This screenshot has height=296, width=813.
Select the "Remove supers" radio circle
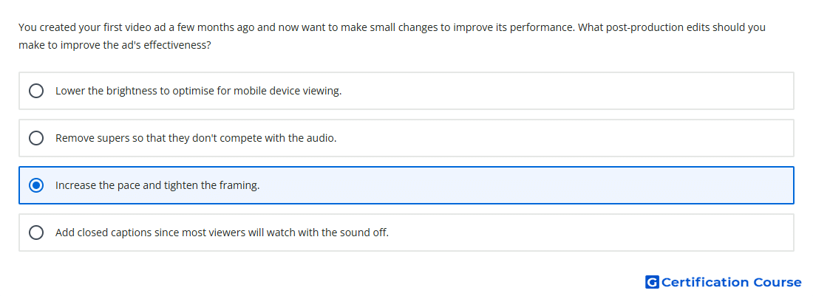(36, 138)
